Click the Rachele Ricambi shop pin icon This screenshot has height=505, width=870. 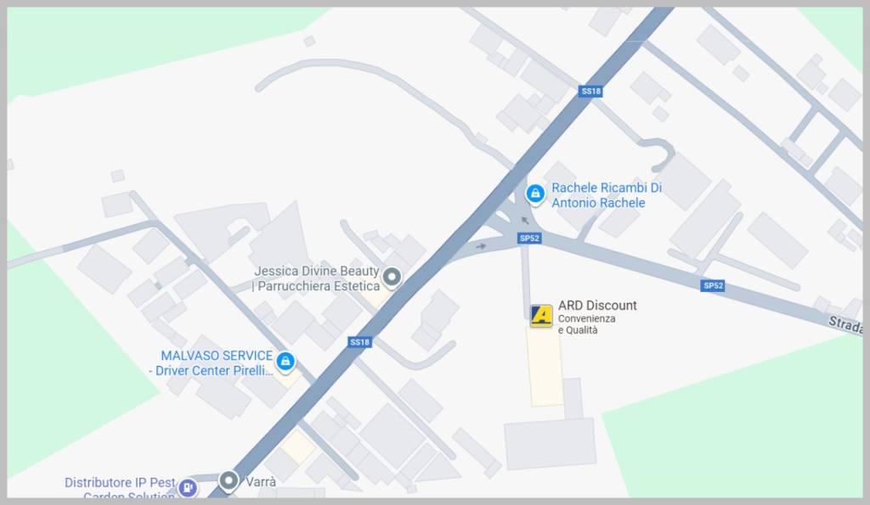(535, 194)
